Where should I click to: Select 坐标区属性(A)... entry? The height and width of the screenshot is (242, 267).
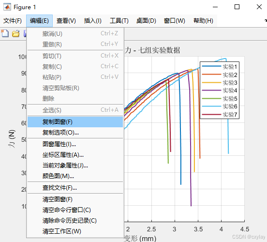click(x=75, y=155)
